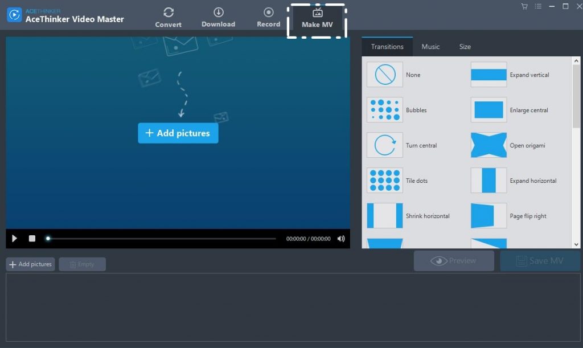Select the Tile dots transition icon

click(x=385, y=181)
